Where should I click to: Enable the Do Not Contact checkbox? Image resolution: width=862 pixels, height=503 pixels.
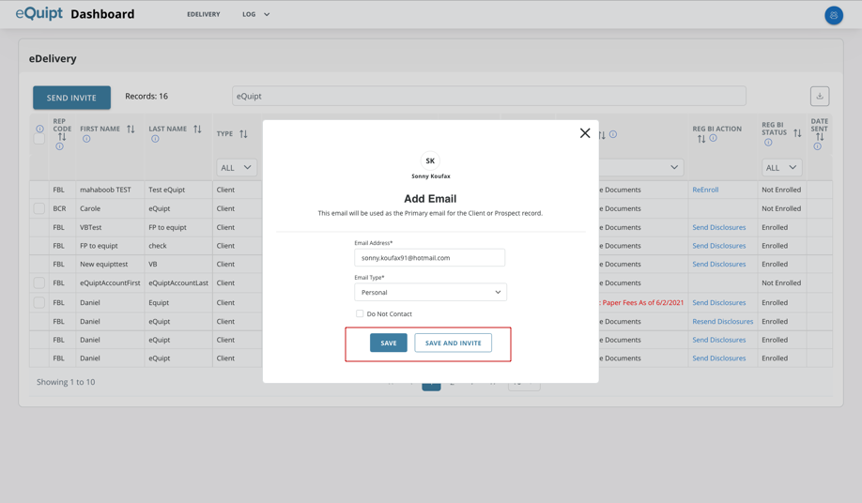point(360,313)
